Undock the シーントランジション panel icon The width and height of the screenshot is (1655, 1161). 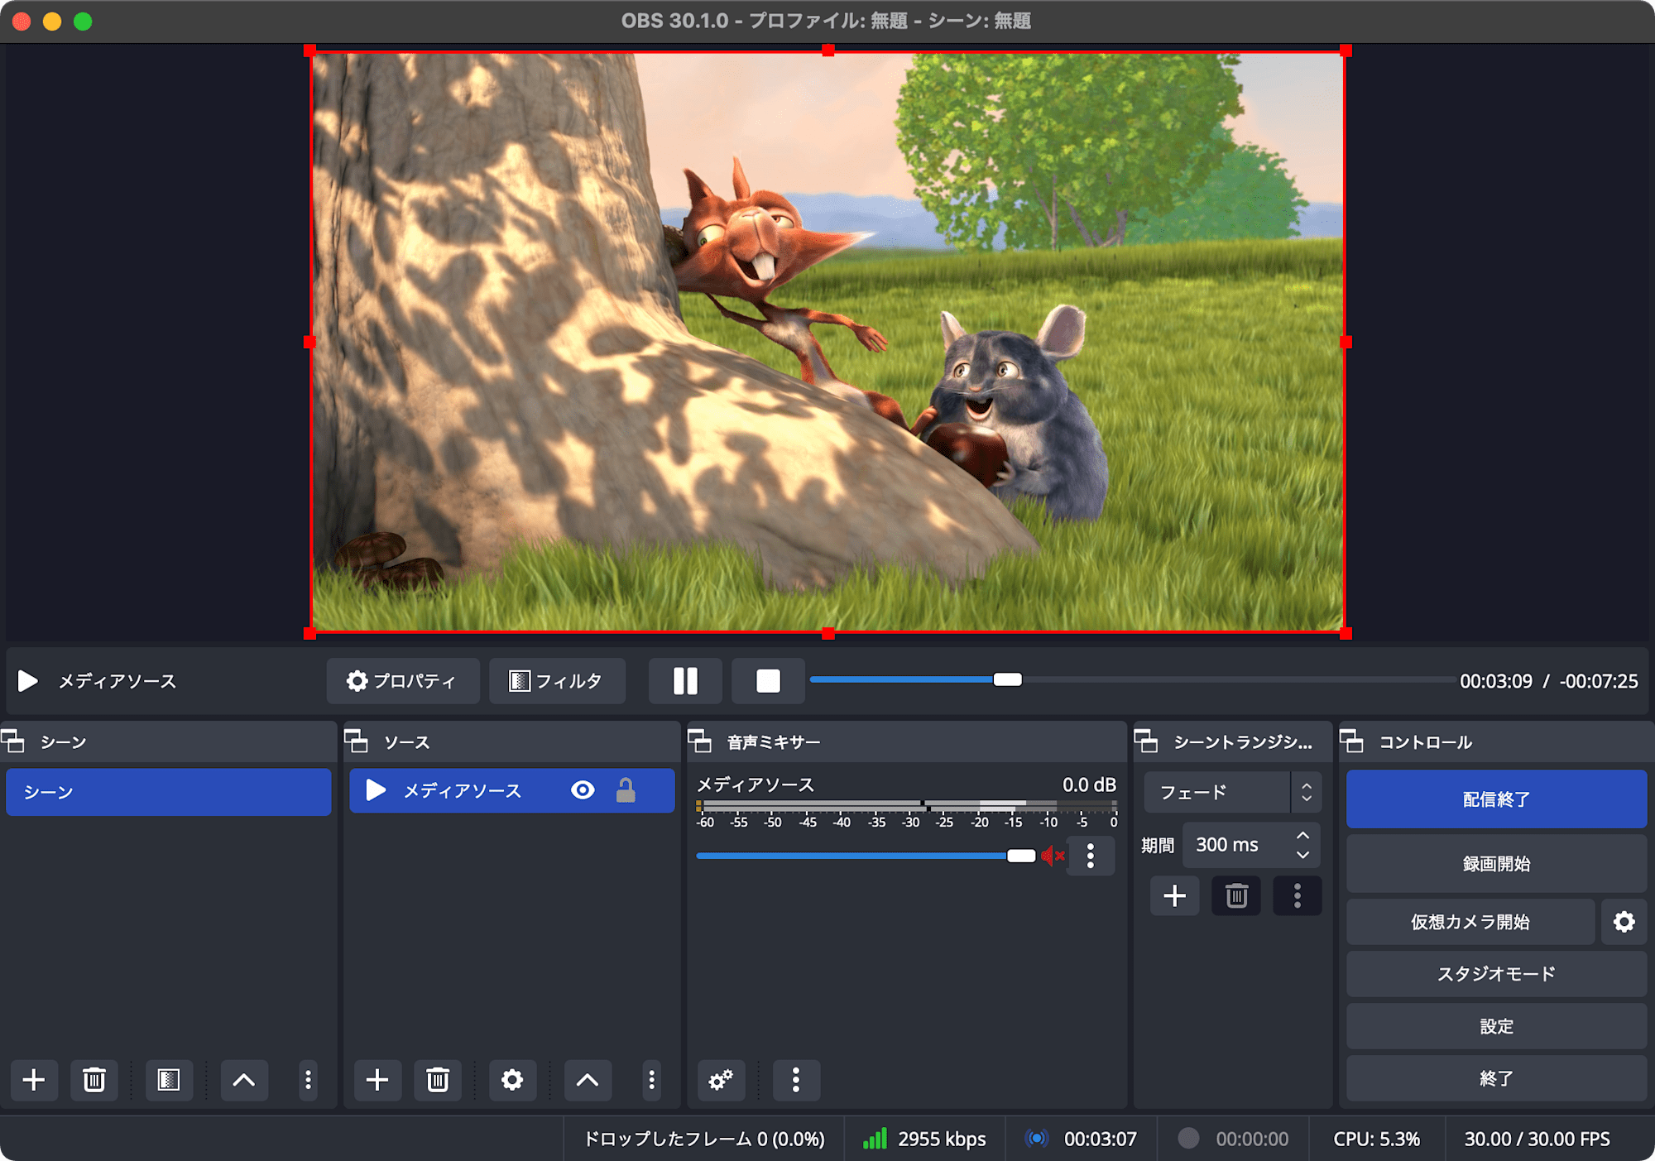[x=1146, y=741]
